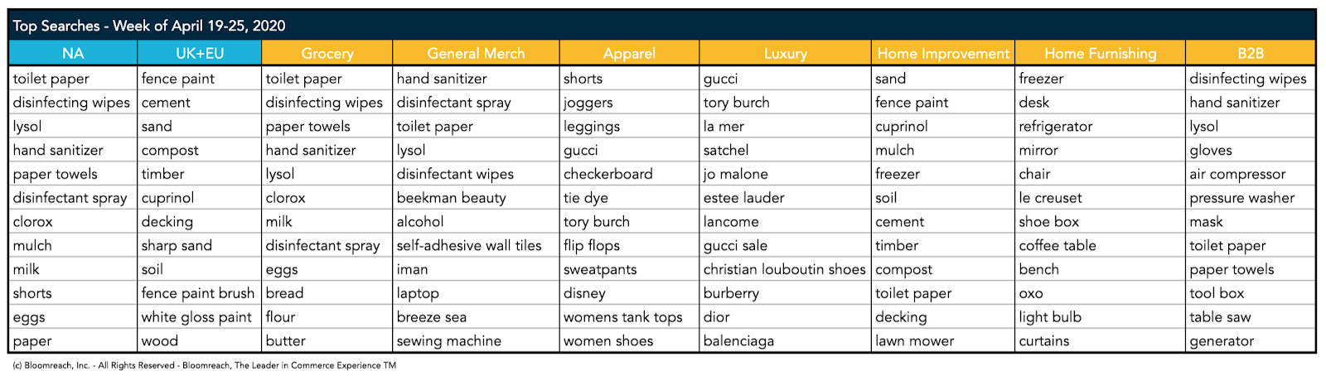Image resolution: width=1326 pixels, height=376 pixels.
Task: Select the UK+EU column header
Action: 200,53
